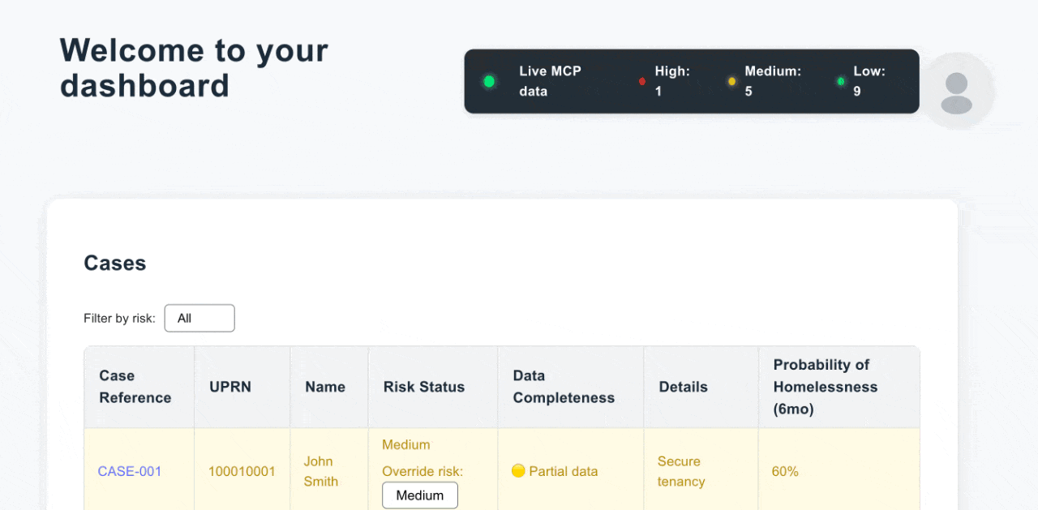This screenshot has width=1038, height=510.
Task: Open the Filter by risk dropdown
Action: 199,318
